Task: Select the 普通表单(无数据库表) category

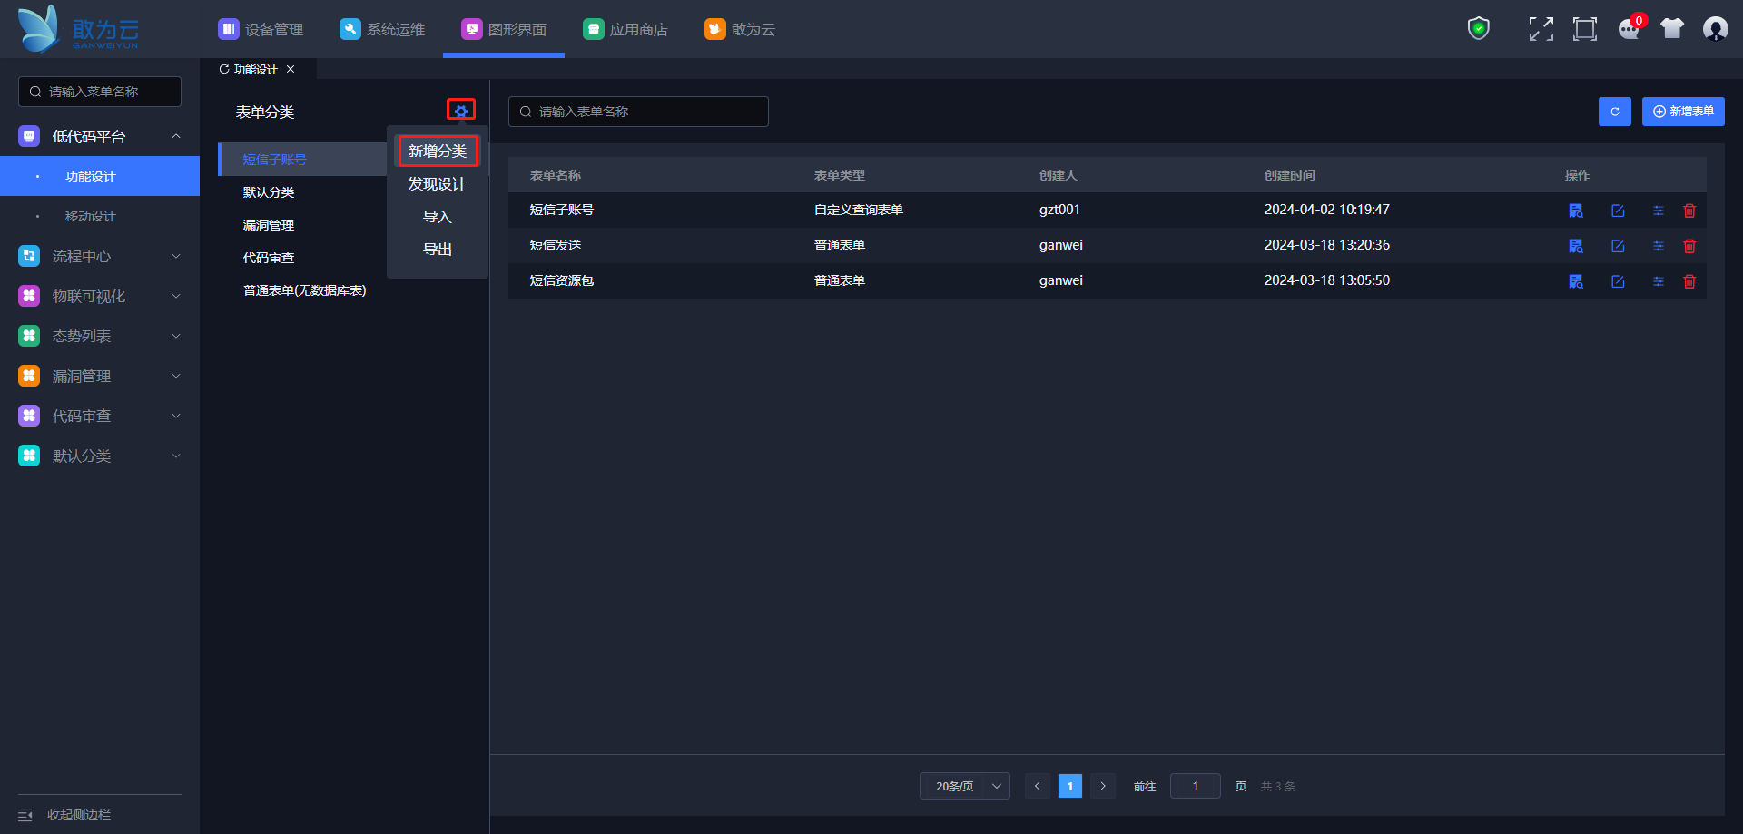Action: point(305,290)
